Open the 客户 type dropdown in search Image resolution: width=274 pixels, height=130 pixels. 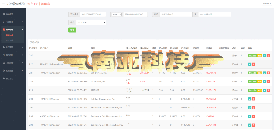[x=117, y=14]
